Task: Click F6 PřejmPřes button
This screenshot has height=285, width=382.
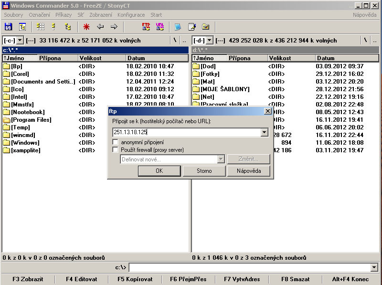Action: [x=188, y=279]
